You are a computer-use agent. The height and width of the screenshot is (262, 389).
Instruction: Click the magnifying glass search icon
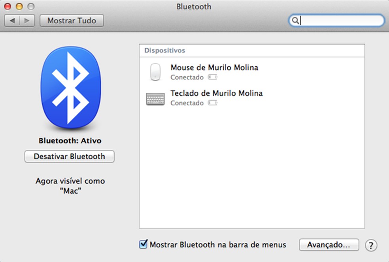(296, 20)
